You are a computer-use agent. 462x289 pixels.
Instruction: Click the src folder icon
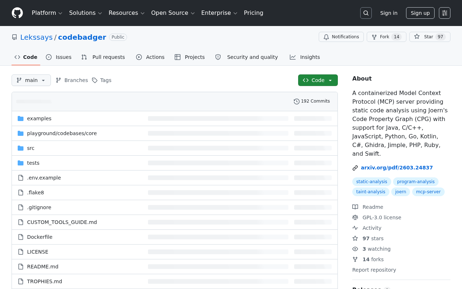[x=21, y=148]
